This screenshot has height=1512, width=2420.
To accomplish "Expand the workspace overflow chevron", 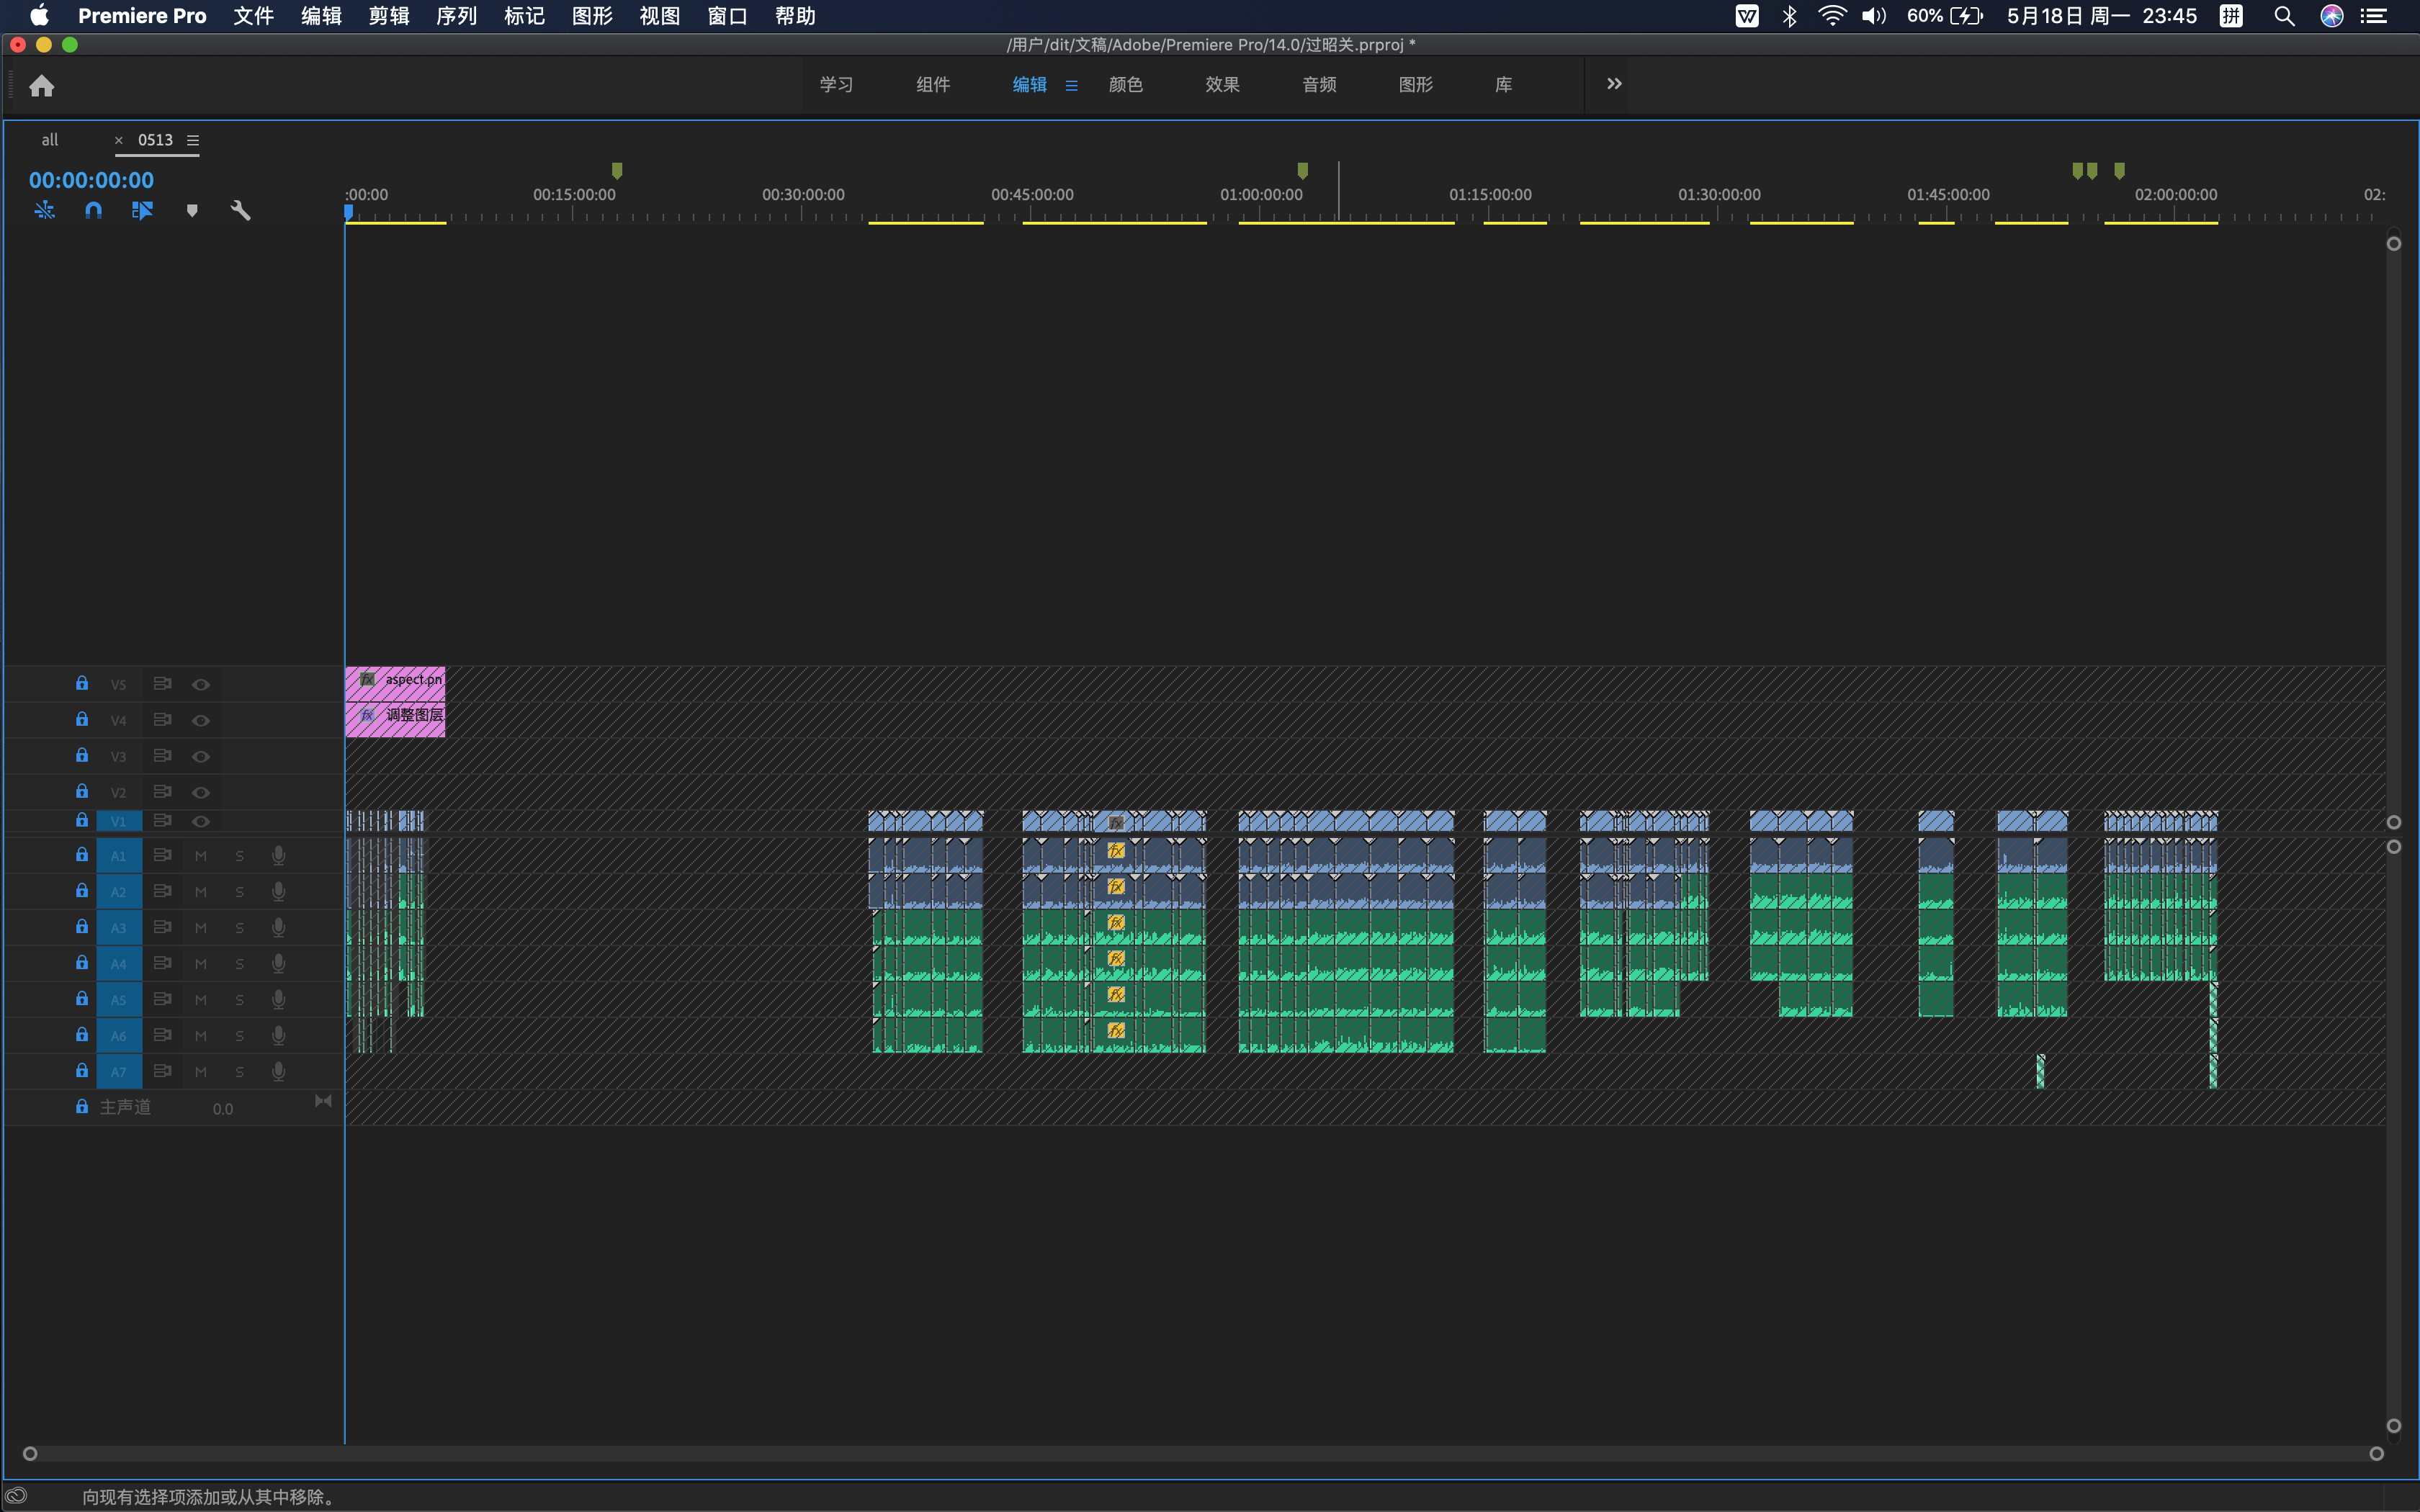I will (1613, 84).
